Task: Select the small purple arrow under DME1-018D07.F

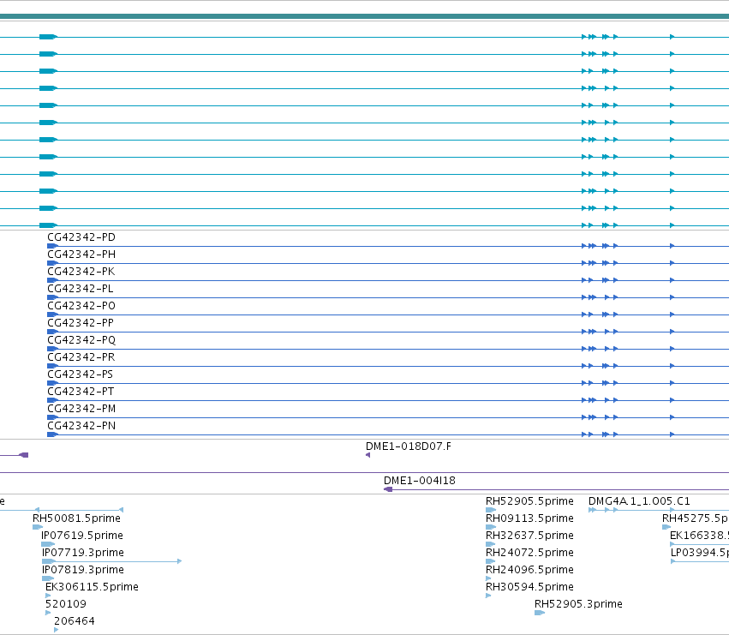Action: pyautogui.click(x=367, y=455)
